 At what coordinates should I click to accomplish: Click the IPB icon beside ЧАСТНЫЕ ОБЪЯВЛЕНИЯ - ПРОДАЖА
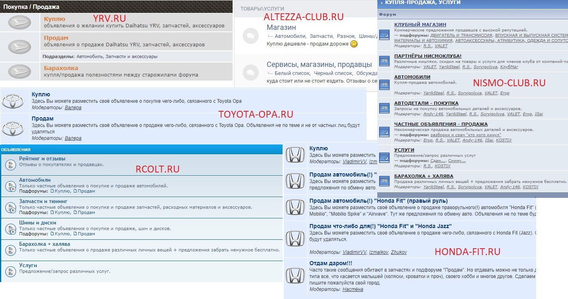[x=385, y=132]
